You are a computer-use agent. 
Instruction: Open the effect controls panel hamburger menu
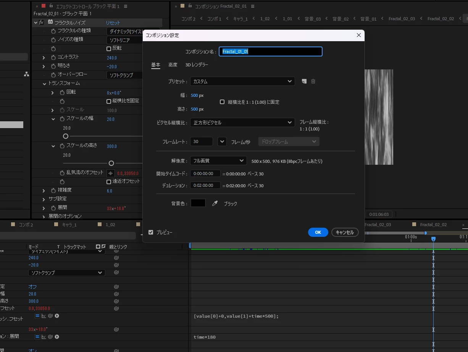point(126,6)
